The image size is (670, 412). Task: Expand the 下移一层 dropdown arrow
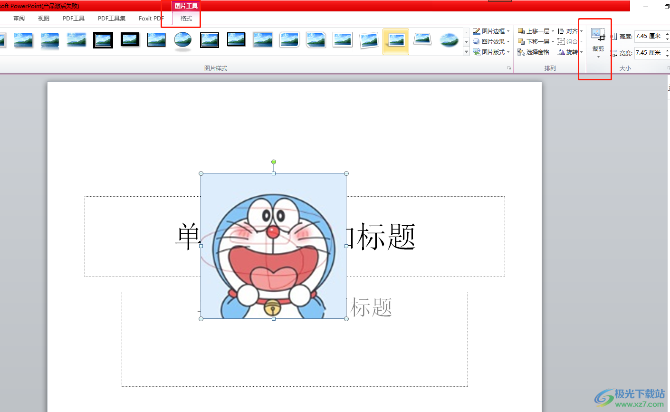coord(553,42)
